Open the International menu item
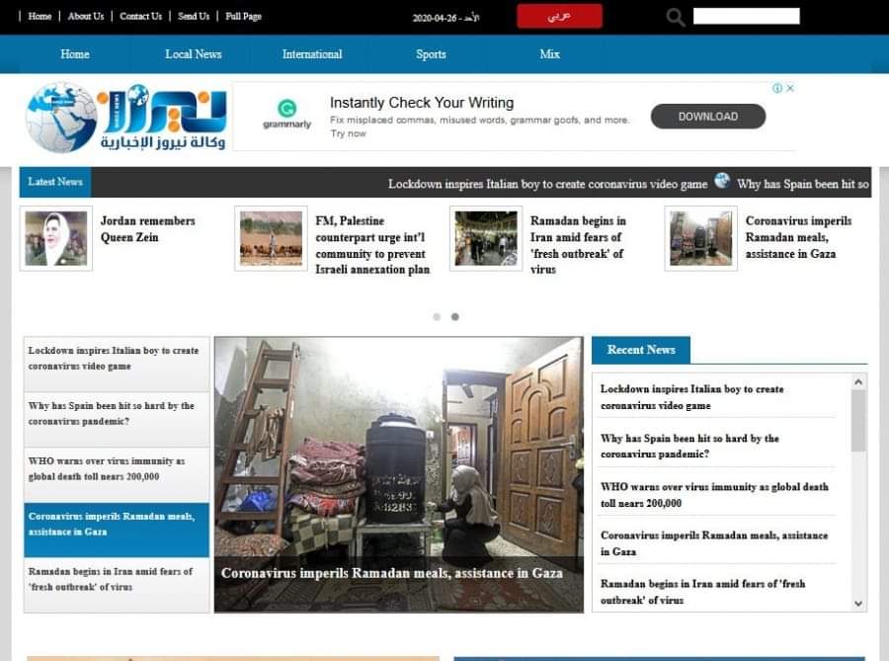Screen dimensions: 889x661 pyautogui.click(x=312, y=54)
